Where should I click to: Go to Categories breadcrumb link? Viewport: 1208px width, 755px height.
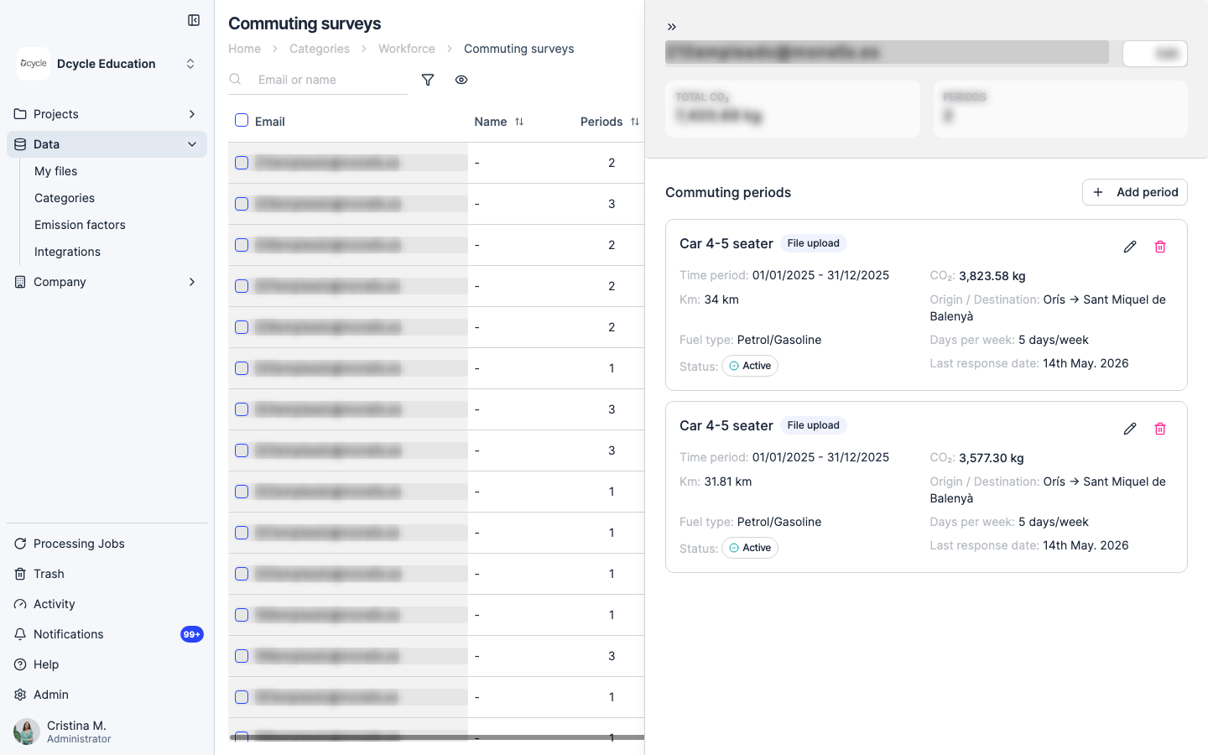click(x=320, y=49)
